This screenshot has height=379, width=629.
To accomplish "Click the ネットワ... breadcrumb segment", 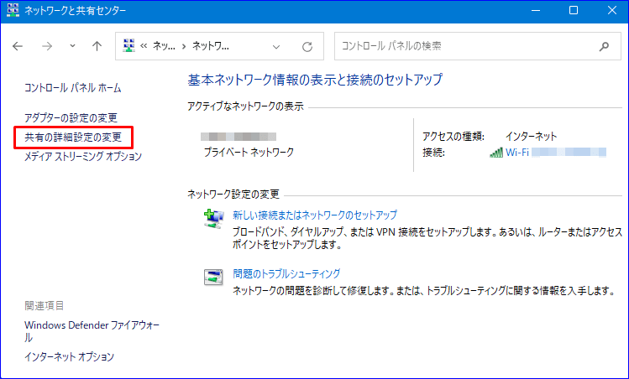I will [x=211, y=46].
